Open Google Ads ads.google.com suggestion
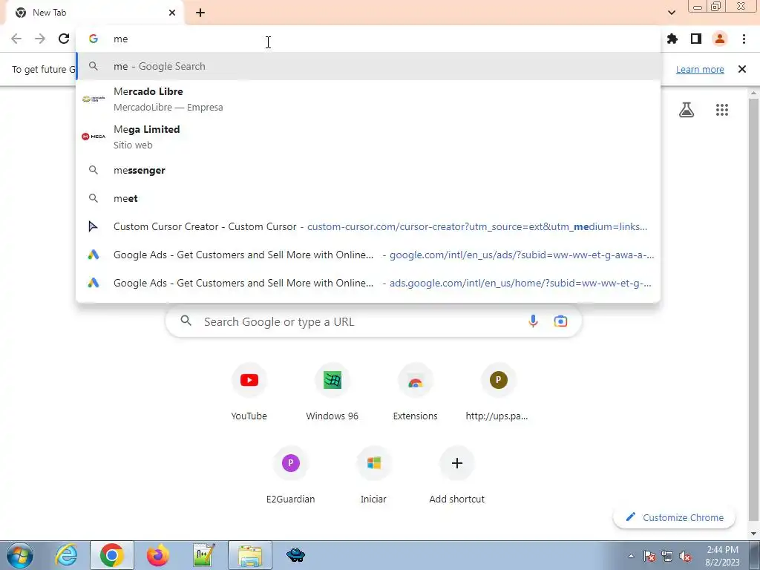The image size is (760, 570). [x=368, y=283]
